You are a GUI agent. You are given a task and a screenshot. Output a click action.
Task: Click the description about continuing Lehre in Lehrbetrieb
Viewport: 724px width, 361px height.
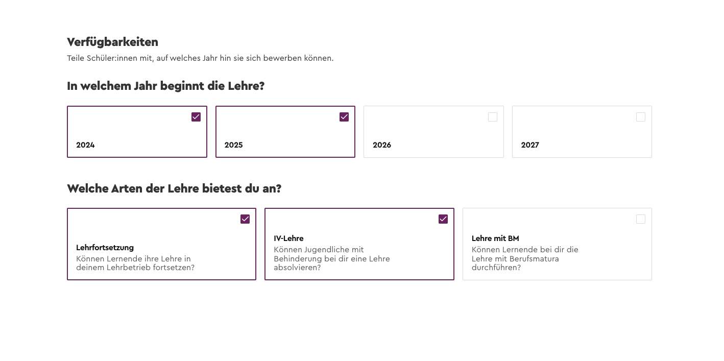tap(135, 263)
